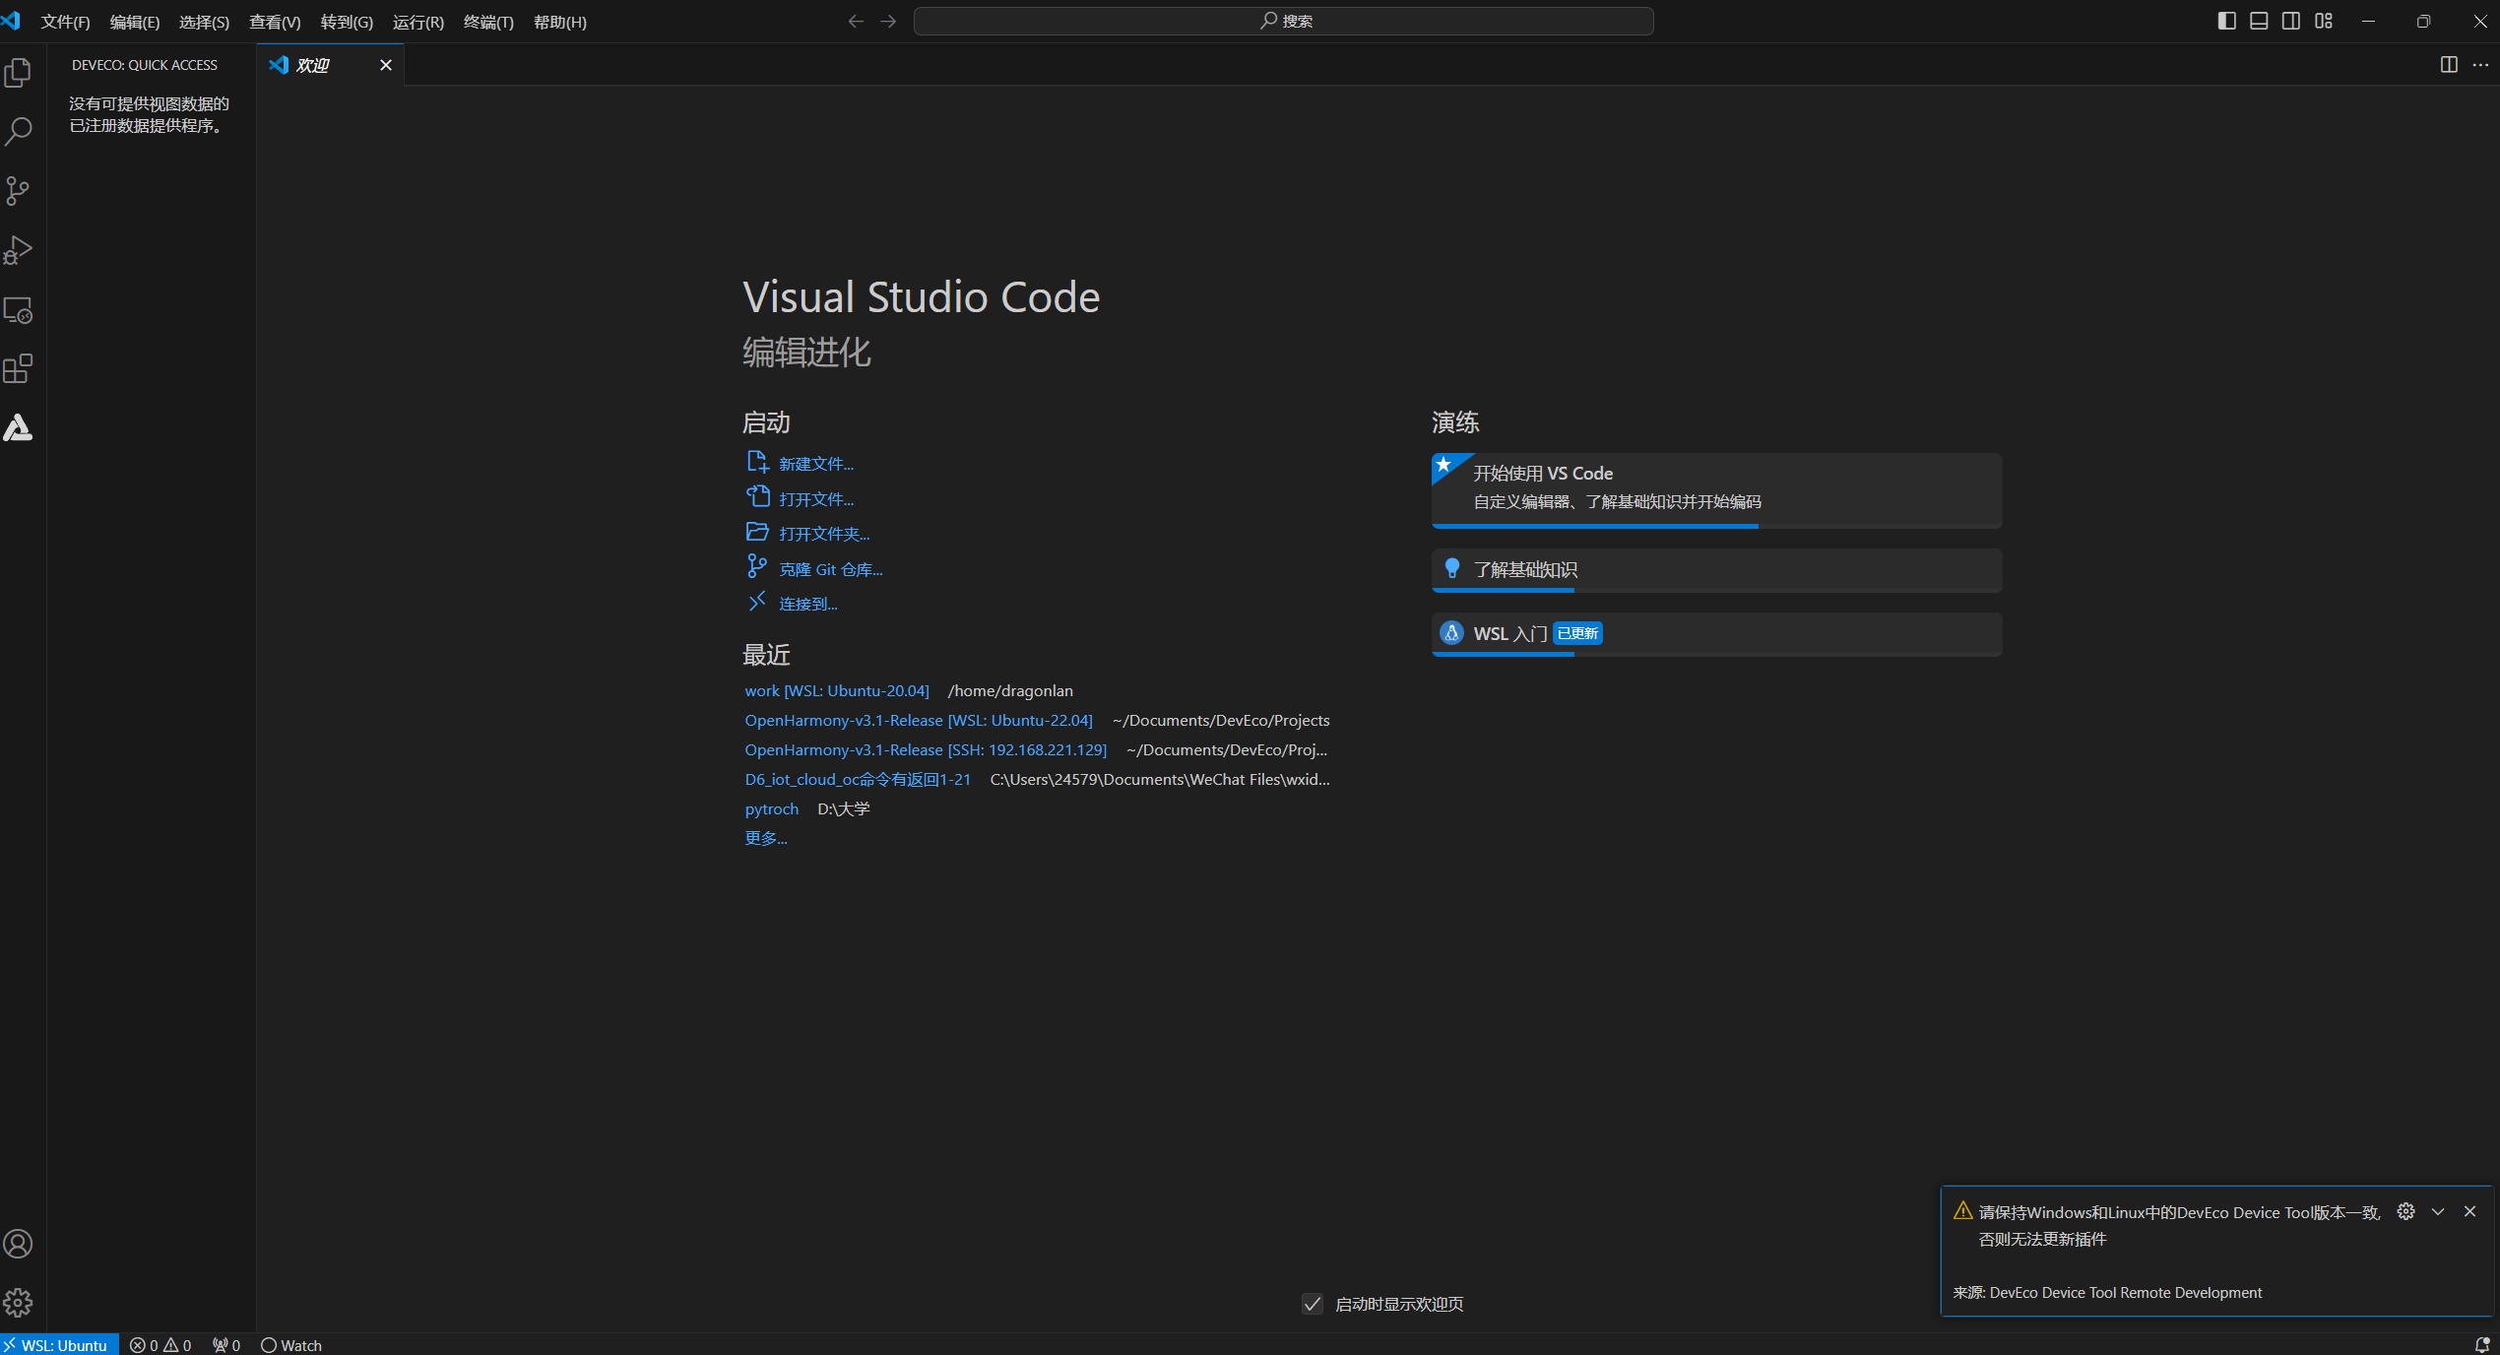
Task: Click the WSL: Ubuntu remote indicator
Action: tap(59, 1345)
